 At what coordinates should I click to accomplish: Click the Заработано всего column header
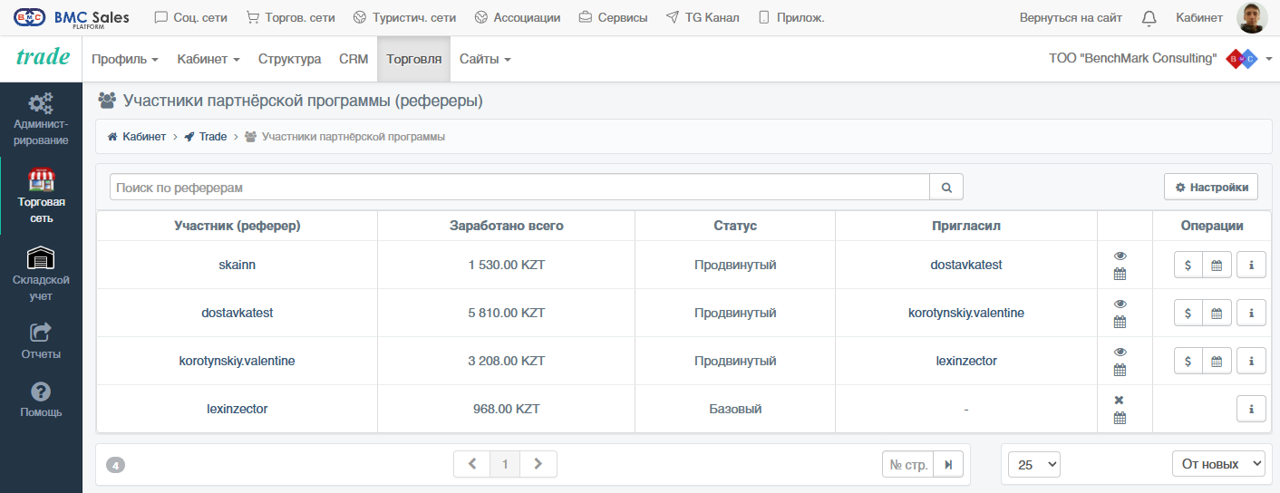pyautogui.click(x=507, y=226)
